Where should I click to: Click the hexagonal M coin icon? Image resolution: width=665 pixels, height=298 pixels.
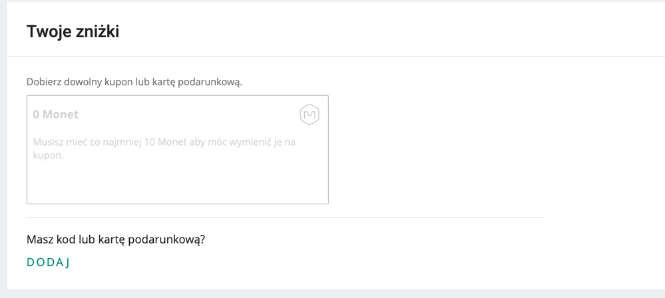pos(310,115)
